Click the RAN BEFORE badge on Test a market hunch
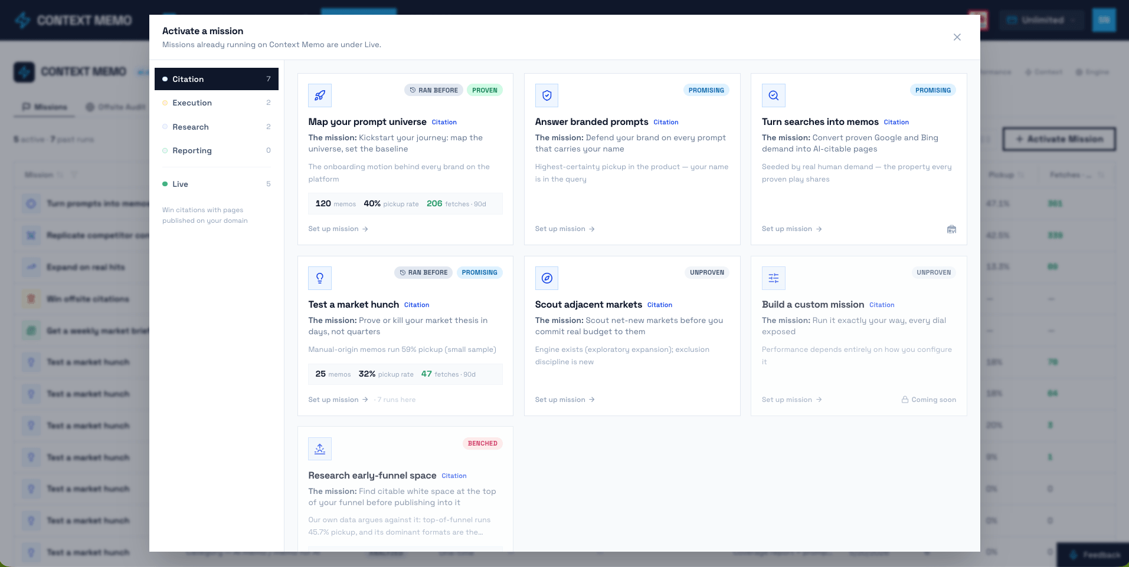The image size is (1129, 567). click(423, 272)
